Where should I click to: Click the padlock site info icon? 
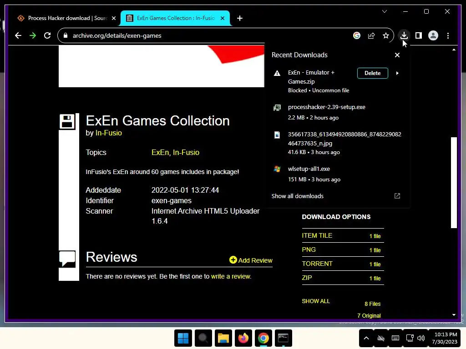click(66, 35)
